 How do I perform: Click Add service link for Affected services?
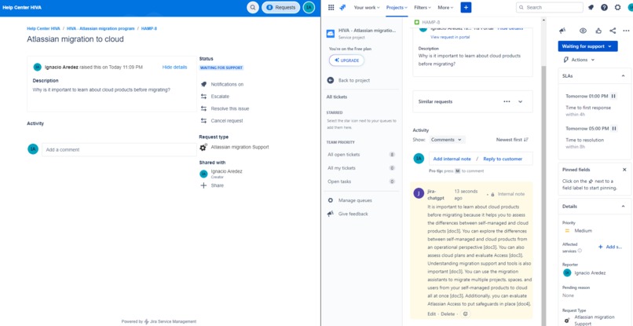[610, 247]
